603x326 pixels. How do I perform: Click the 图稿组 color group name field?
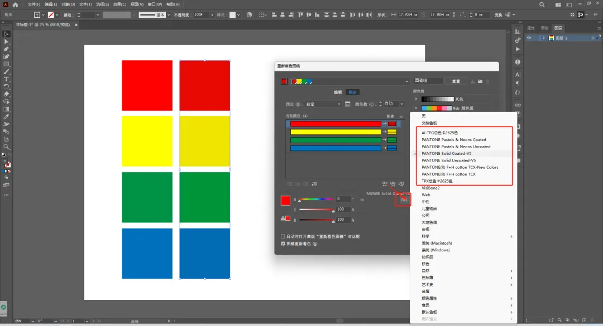pyautogui.click(x=428, y=81)
